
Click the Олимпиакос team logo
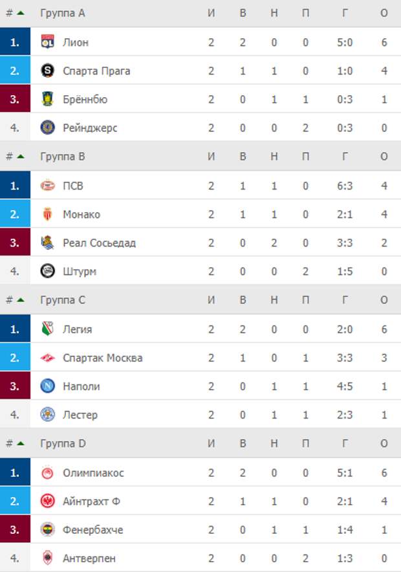click(47, 473)
